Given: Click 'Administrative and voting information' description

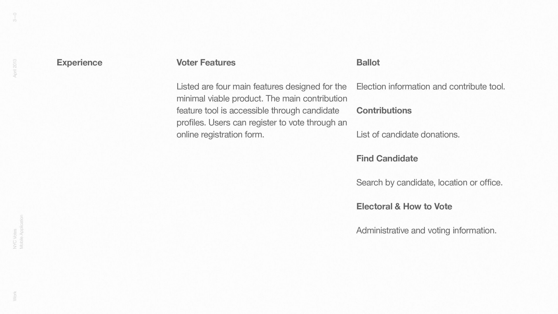Looking at the screenshot, I should tap(426, 231).
